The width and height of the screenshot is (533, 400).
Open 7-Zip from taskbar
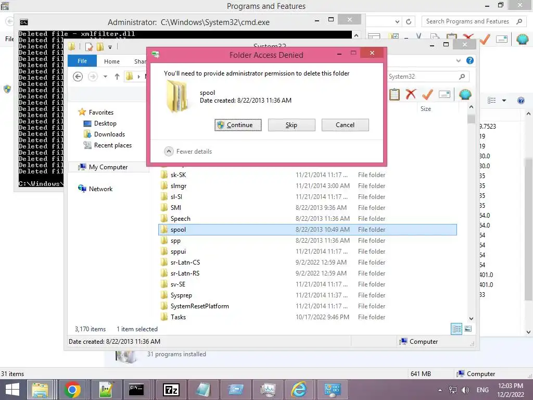tap(171, 390)
